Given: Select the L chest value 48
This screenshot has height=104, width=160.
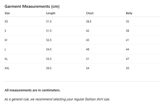Looking at the screenshot, I should pos(88,49).
